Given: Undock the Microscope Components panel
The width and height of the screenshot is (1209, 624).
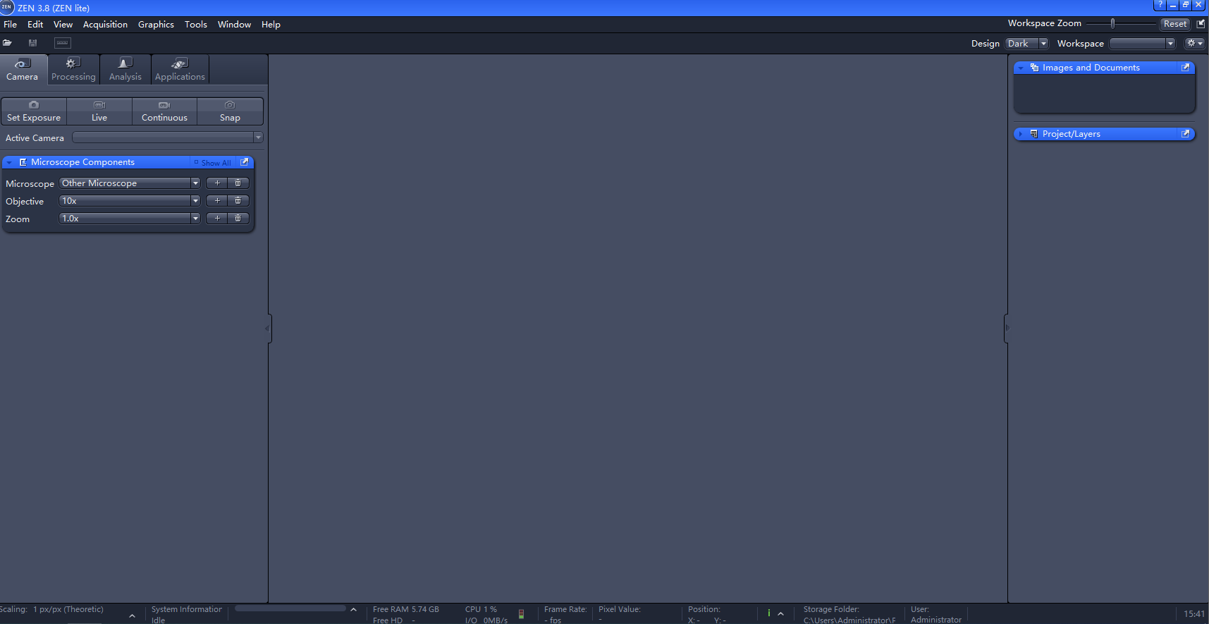Looking at the screenshot, I should (x=245, y=162).
